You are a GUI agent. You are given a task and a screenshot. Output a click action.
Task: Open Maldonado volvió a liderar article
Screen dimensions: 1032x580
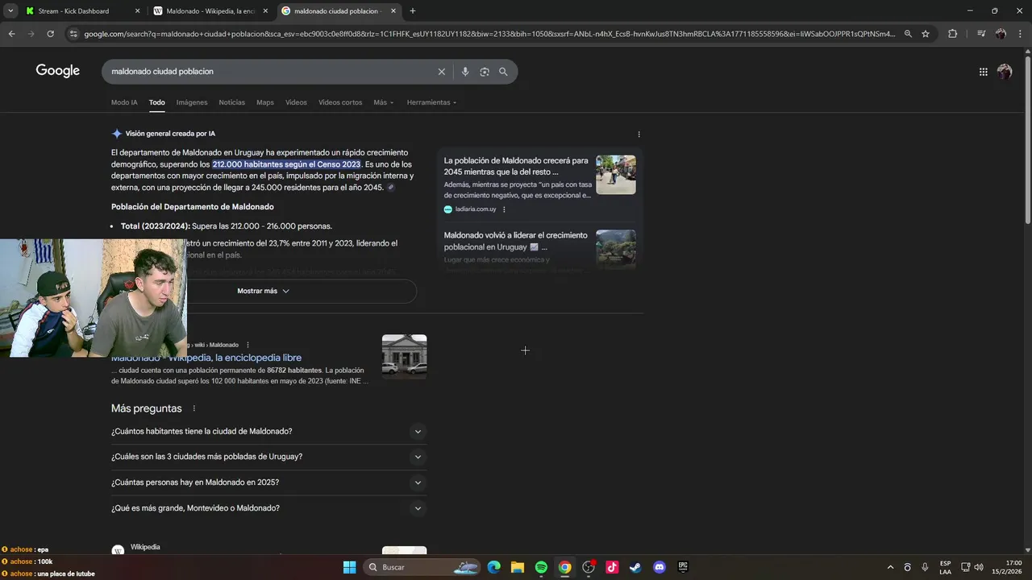tap(516, 241)
